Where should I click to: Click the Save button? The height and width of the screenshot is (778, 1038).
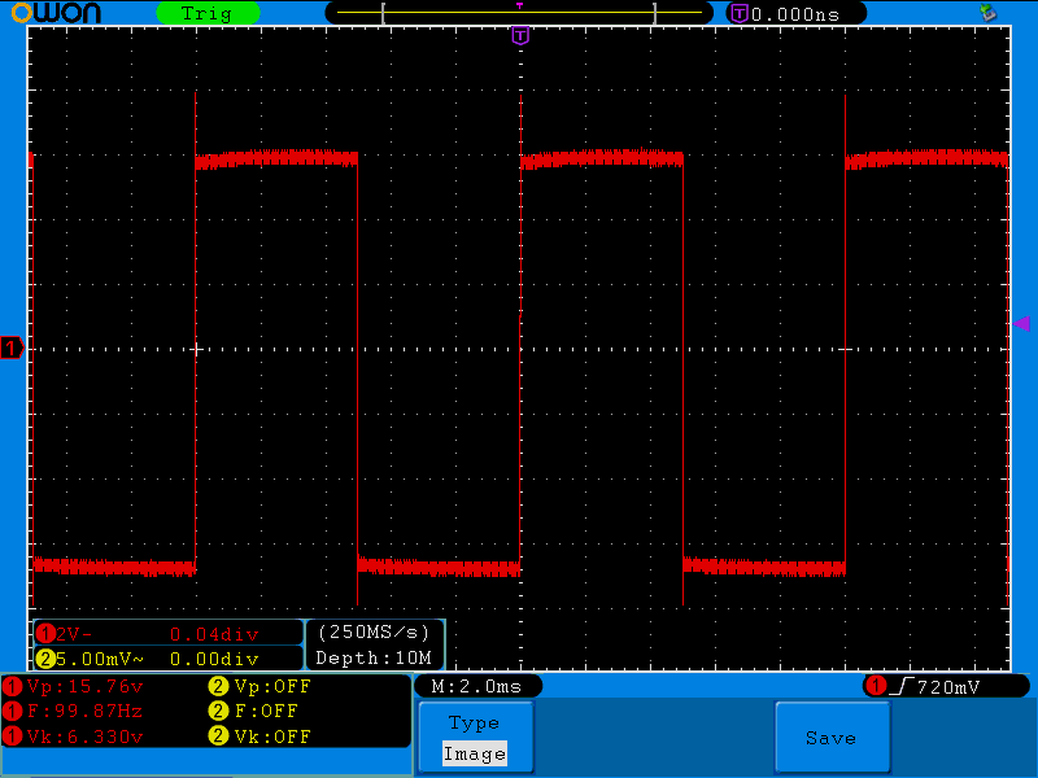click(833, 737)
